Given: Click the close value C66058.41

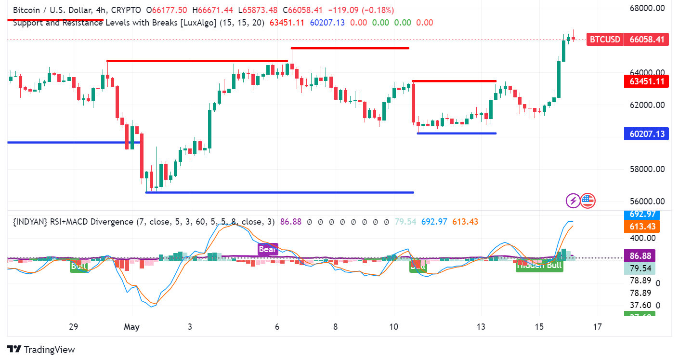Looking at the screenshot, I should pos(303,10).
